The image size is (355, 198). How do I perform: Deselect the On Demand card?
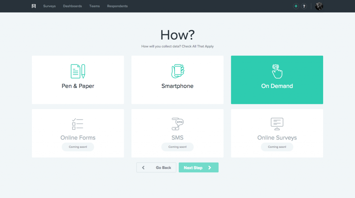(277, 80)
